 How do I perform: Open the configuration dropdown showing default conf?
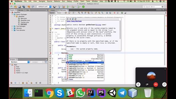44,7
